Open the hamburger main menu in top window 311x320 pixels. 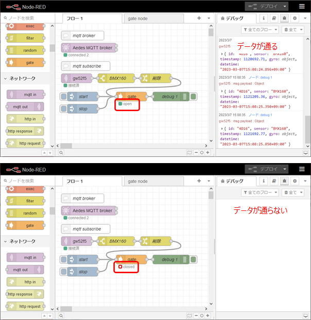[x=302, y=6]
